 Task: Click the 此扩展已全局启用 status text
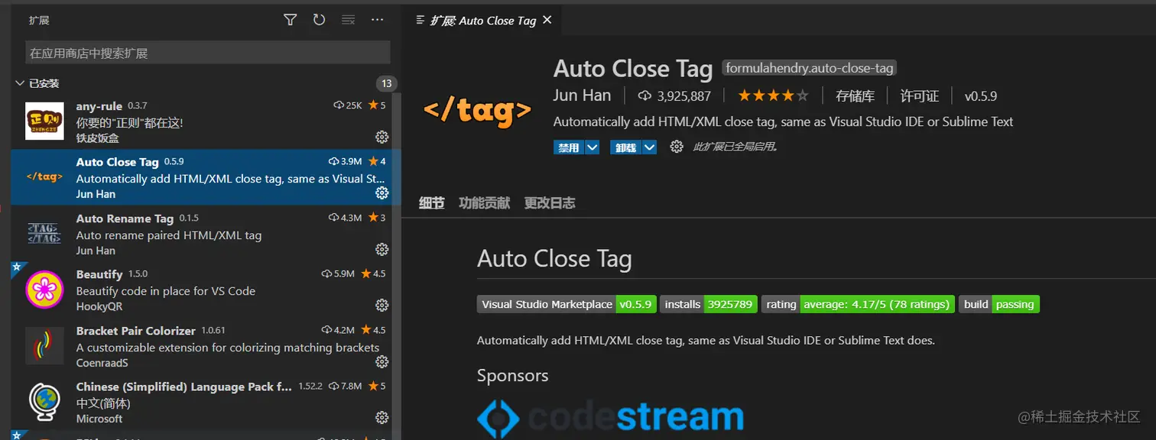tap(735, 147)
